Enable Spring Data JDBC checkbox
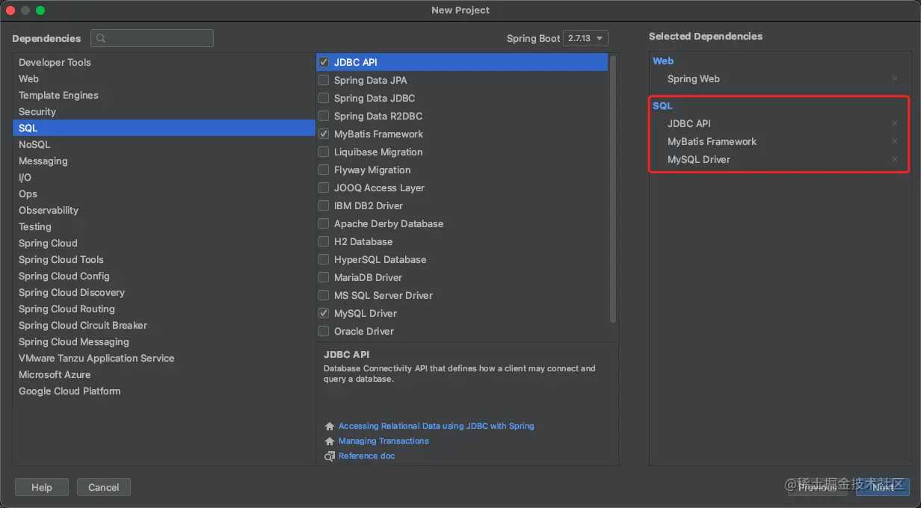This screenshot has width=921, height=508. click(x=324, y=98)
